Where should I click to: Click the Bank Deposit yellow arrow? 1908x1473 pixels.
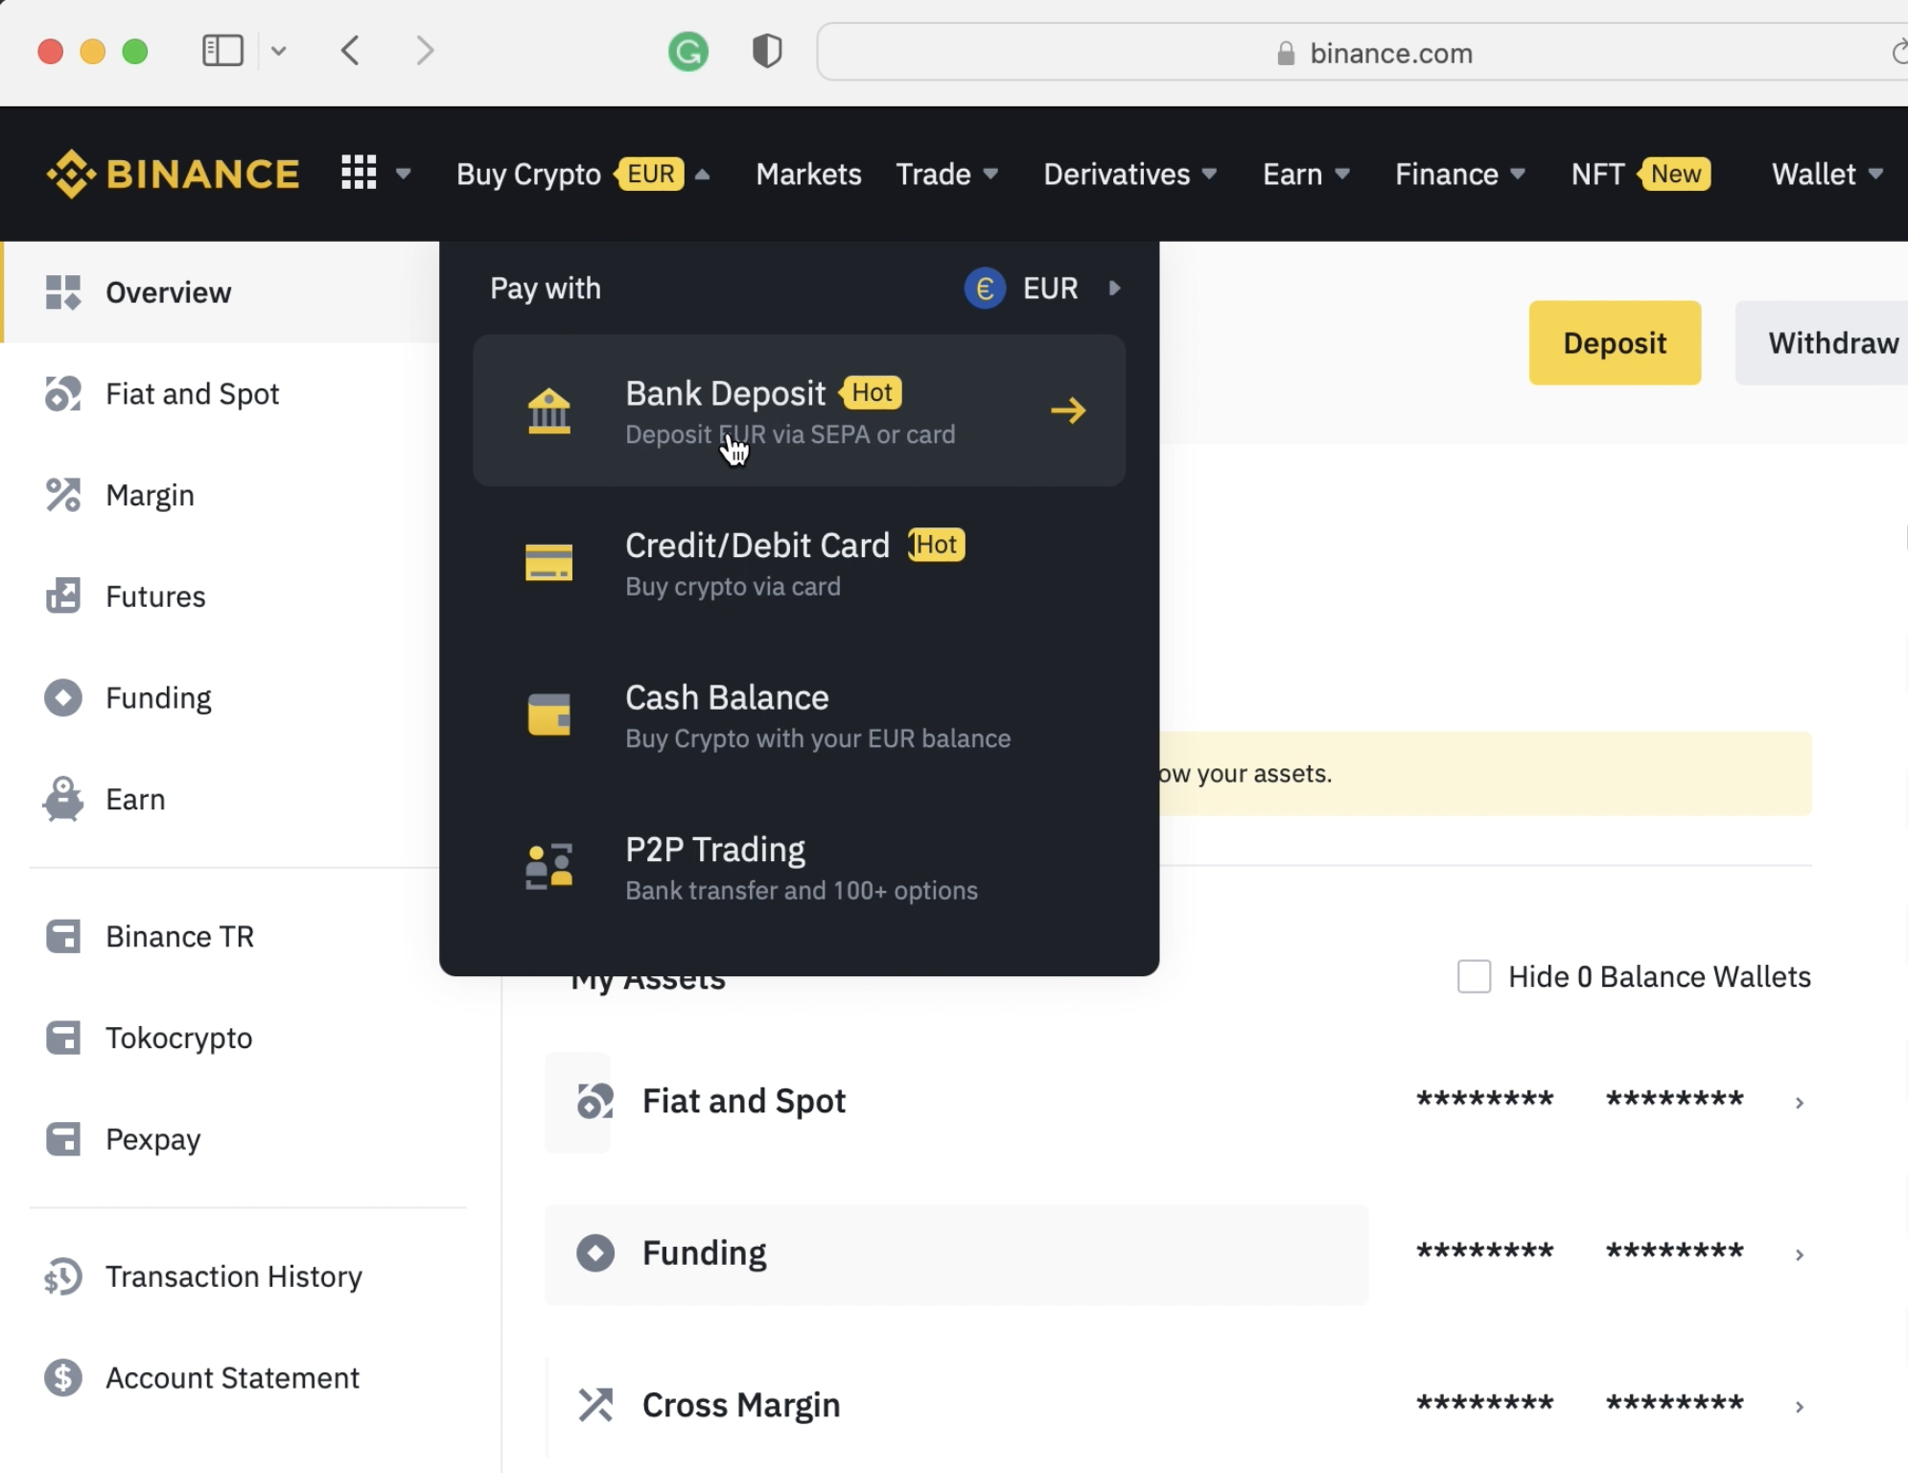click(x=1068, y=410)
